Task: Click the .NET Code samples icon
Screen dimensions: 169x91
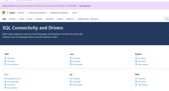Action: coord(5,64)
